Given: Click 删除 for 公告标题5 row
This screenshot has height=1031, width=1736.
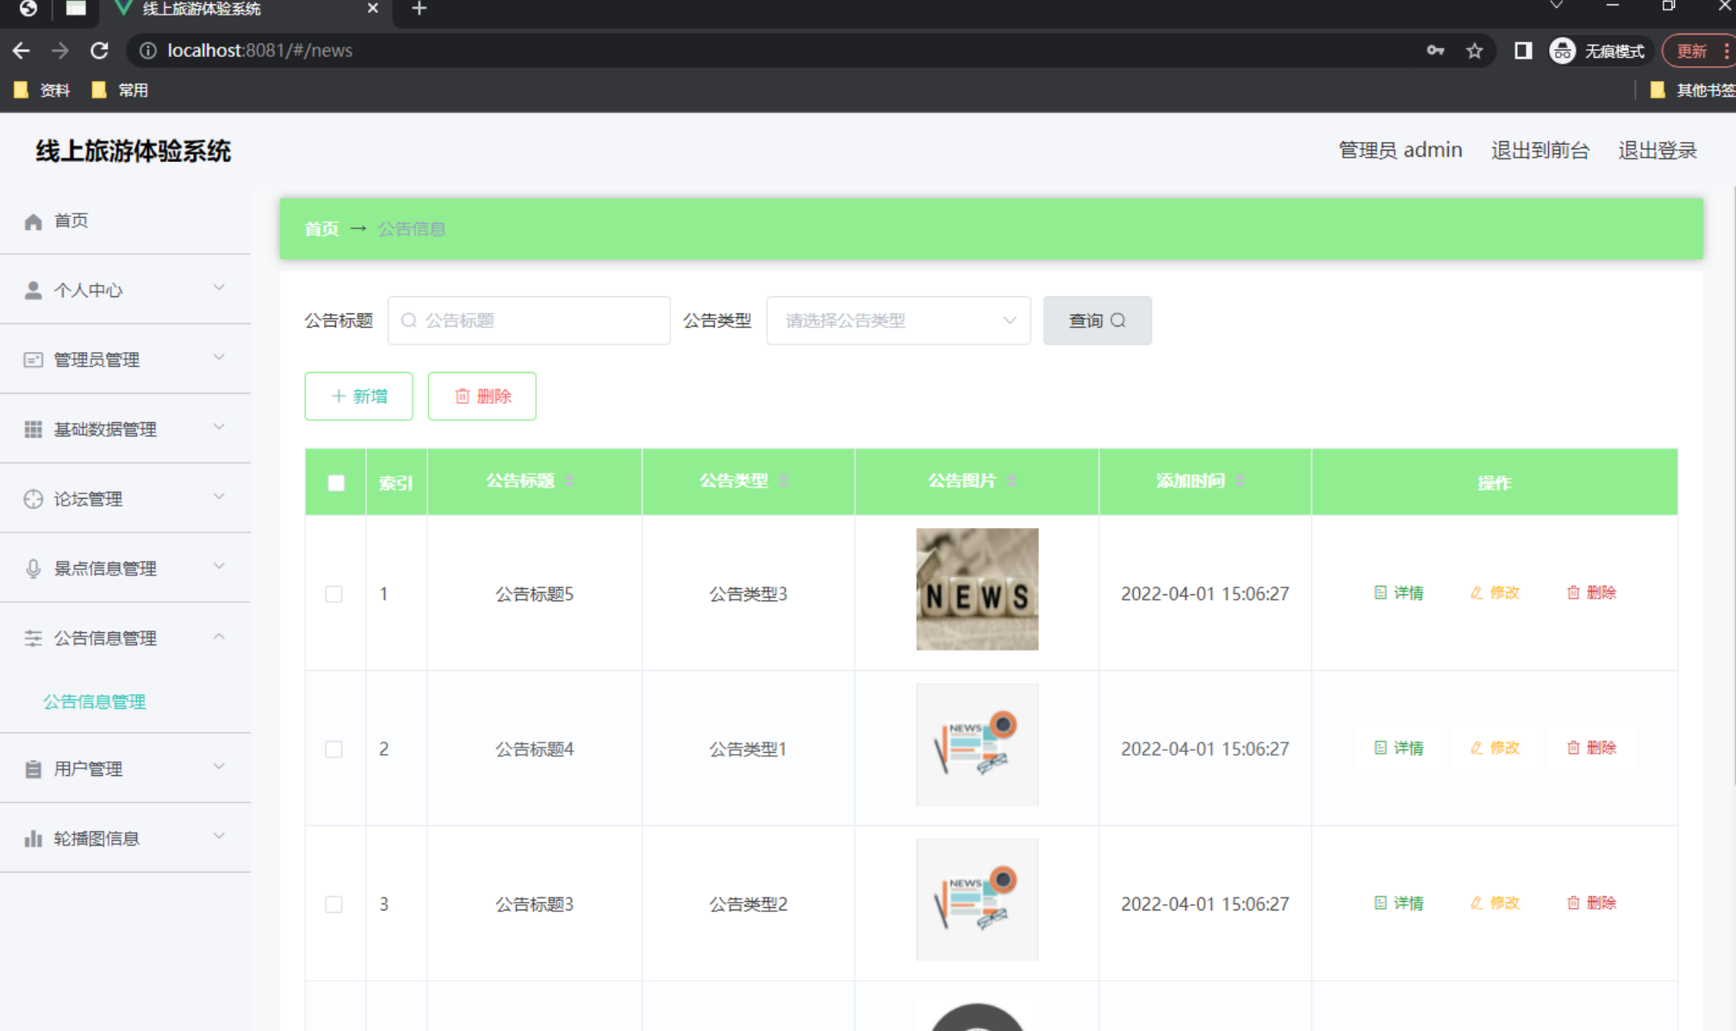Looking at the screenshot, I should (x=1591, y=593).
